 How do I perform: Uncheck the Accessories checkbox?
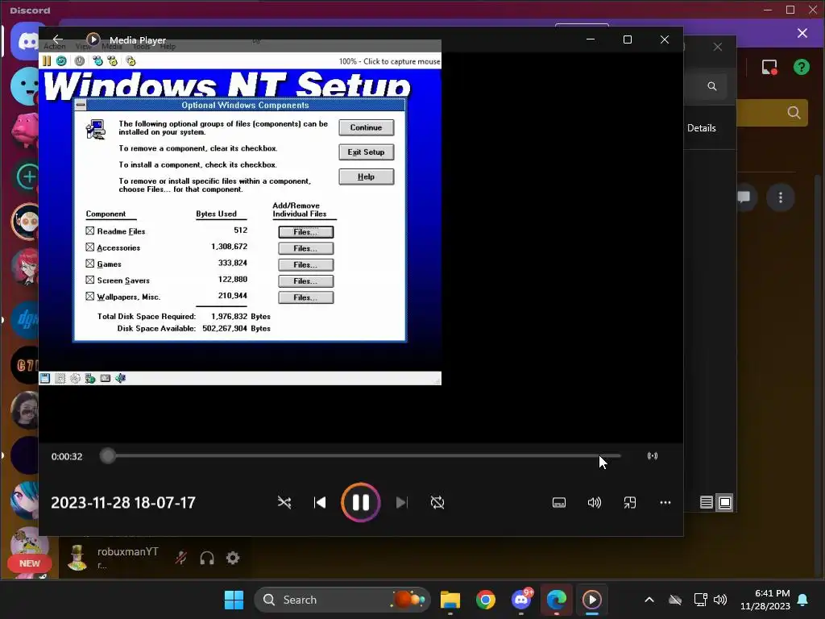[90, 247]
